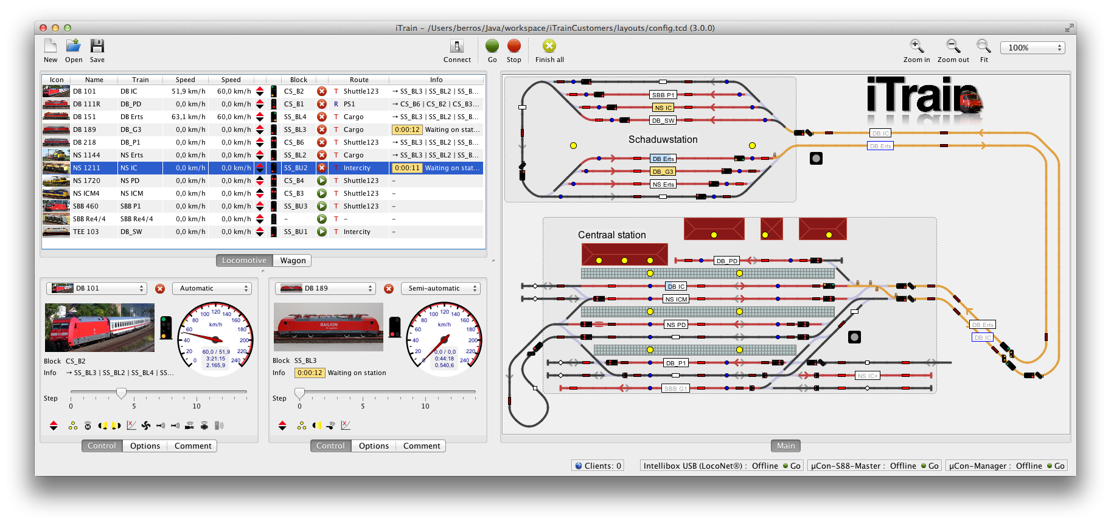Open Options tab in DB 101 panel
The width and height of the screenshot is (1111, 524).
point(145,446)
